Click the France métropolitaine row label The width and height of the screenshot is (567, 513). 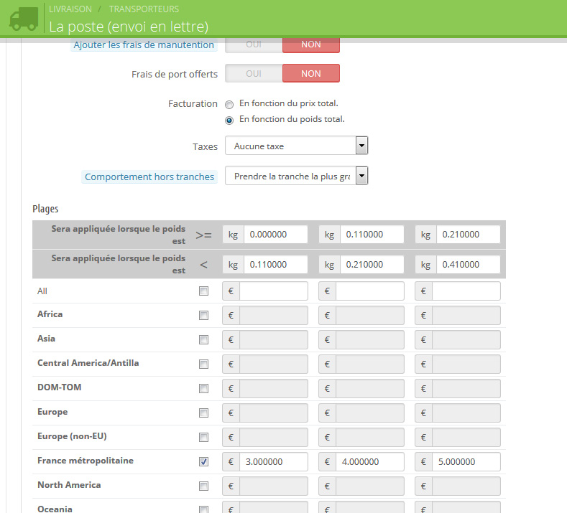point(86,461)
